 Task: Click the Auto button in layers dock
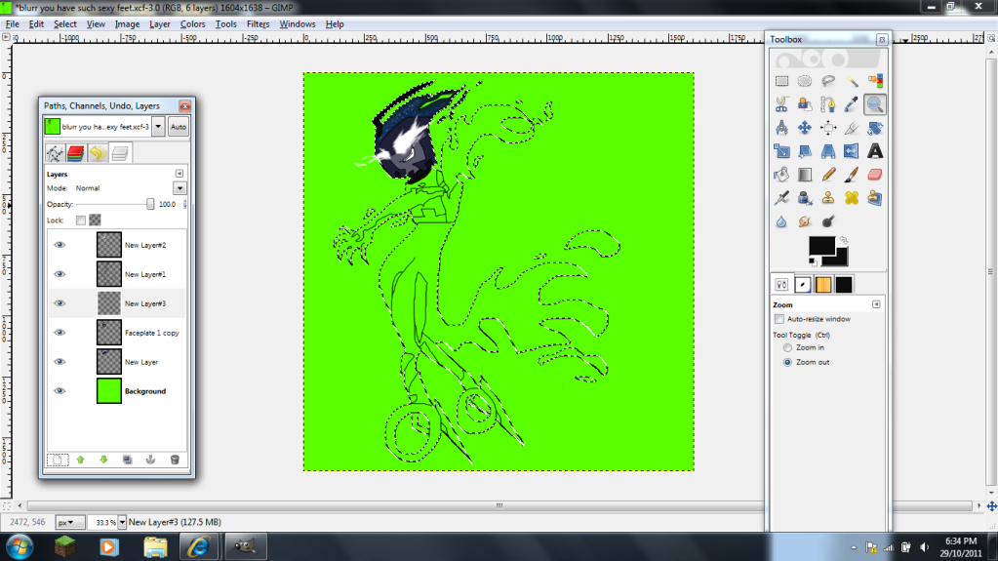point(179,127)
